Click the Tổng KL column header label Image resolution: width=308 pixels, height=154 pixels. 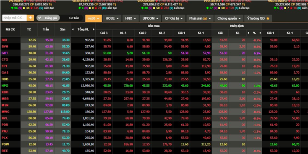pos(83,29)
